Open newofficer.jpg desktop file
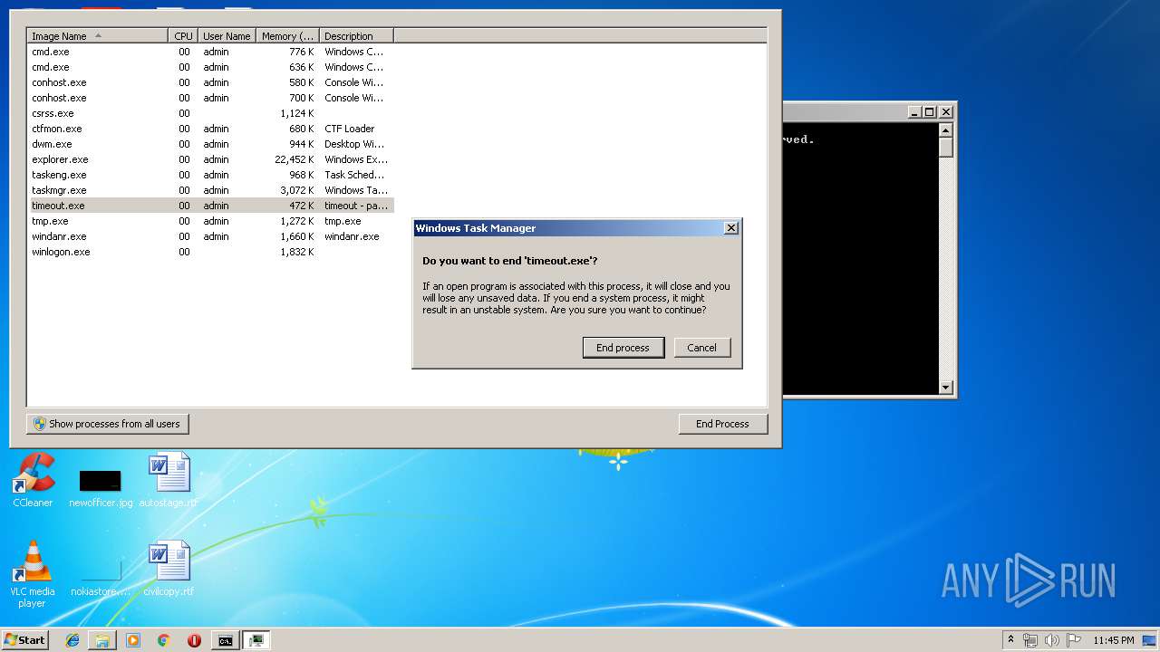 101,487
